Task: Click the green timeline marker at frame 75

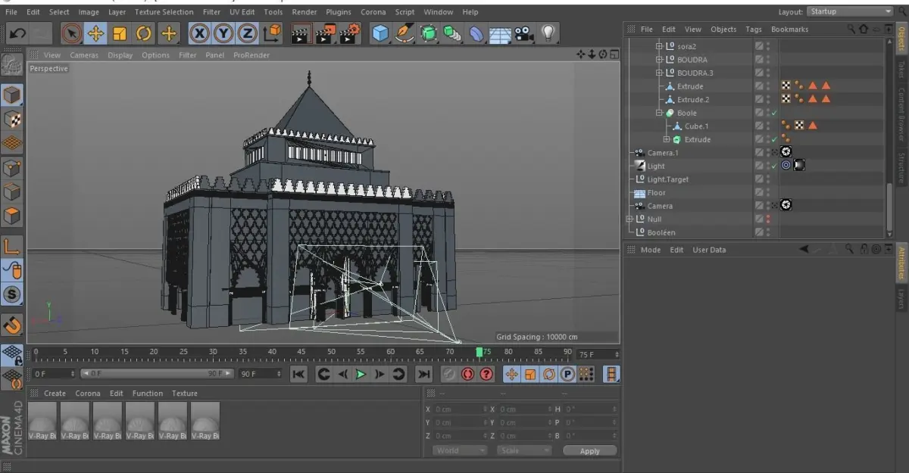Action: click(479, 352)
